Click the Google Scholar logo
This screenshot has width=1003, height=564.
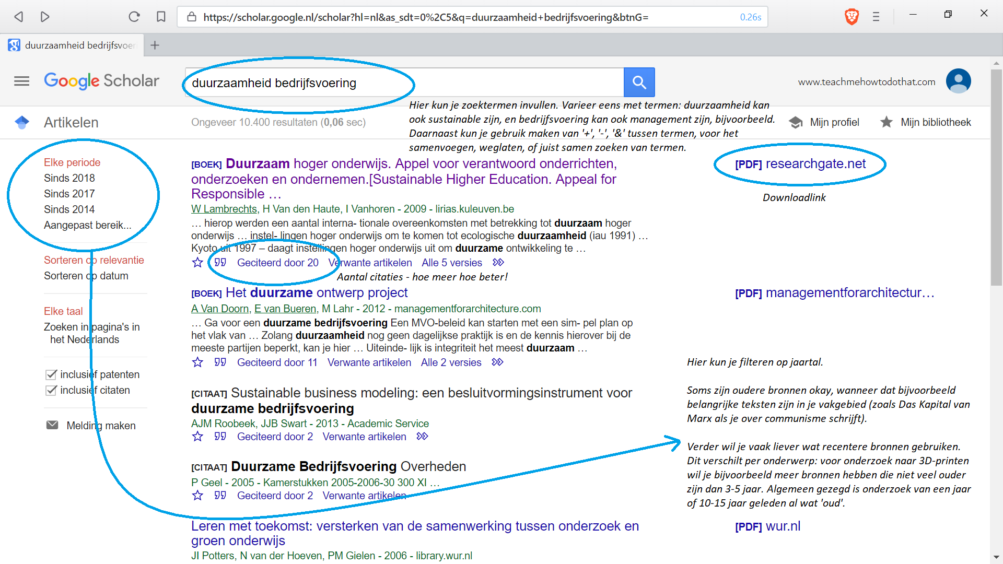[x=102, y=81]
